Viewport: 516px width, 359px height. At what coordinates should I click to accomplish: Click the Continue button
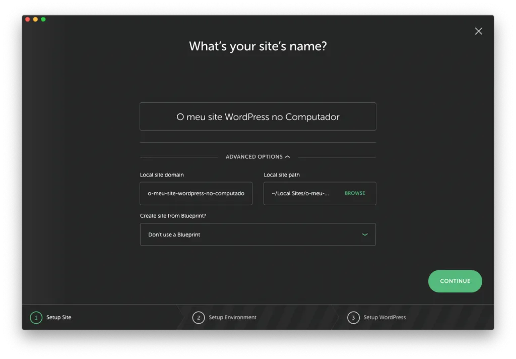455,281
